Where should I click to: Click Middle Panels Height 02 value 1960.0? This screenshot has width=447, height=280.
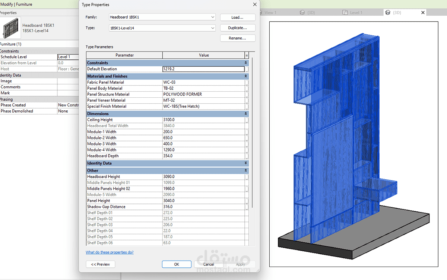(x=203, y=189)
